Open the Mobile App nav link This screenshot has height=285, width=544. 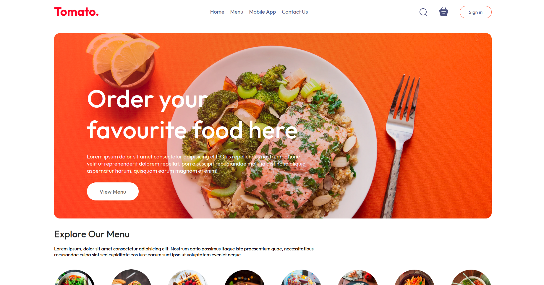point(263,12)
